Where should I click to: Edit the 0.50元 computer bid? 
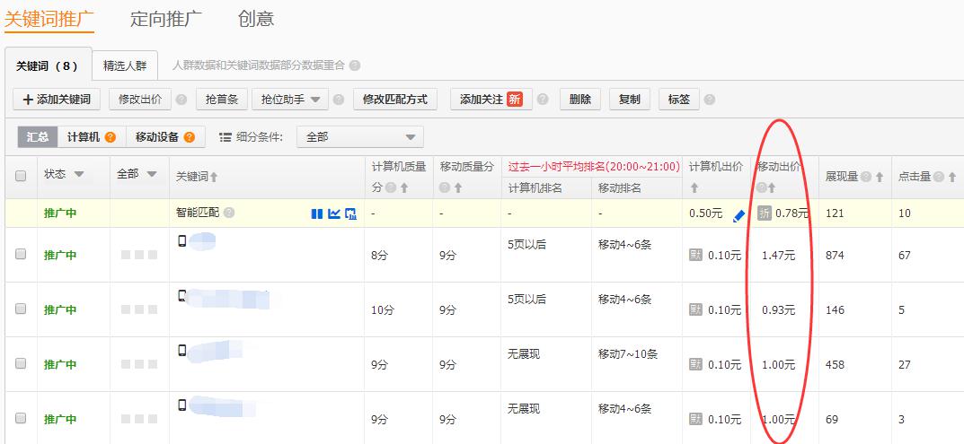tap(738, 215)
